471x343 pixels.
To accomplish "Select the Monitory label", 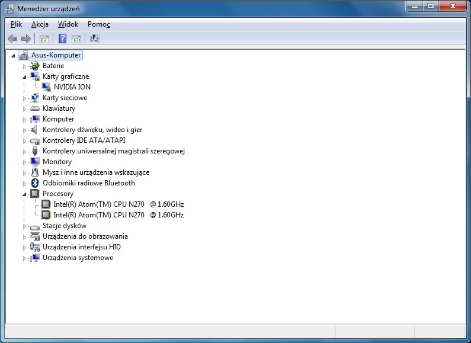I will pyautogui.click(x=57, y=162).
